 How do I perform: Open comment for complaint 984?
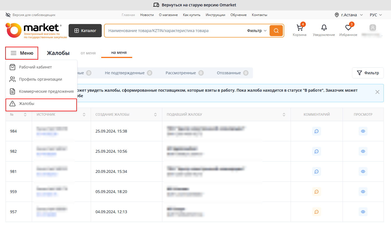pyautogui.click(x=317, y=131)
